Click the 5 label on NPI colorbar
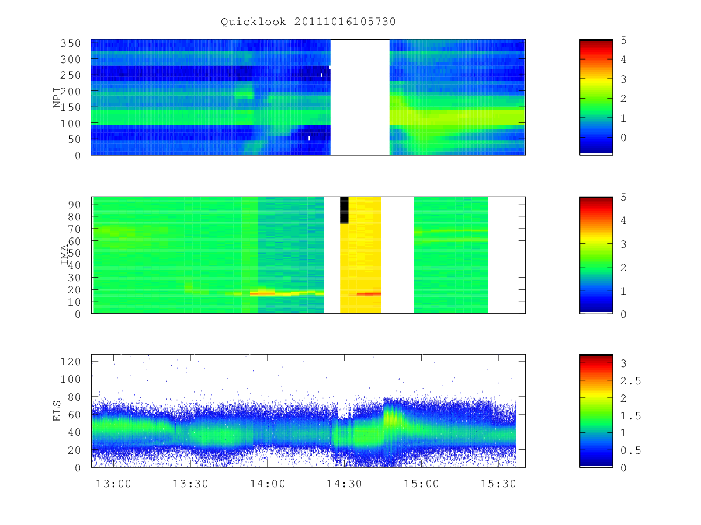Viewport: 701px width, 525px height. [623, 40]
